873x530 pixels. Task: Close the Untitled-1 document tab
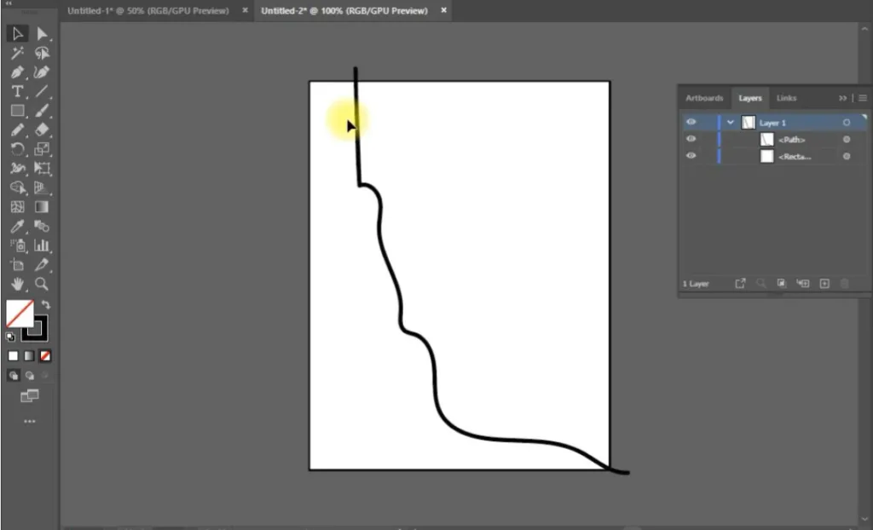[245, 10]
